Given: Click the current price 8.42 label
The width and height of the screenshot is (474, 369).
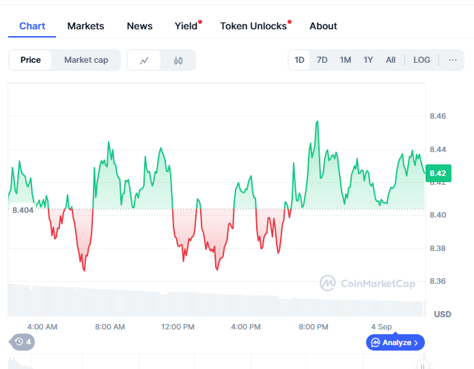Looking at the screenshot, I should pos(437,174).
